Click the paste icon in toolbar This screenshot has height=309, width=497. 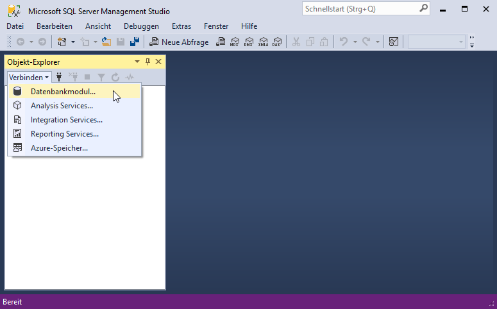coord(324,42)
